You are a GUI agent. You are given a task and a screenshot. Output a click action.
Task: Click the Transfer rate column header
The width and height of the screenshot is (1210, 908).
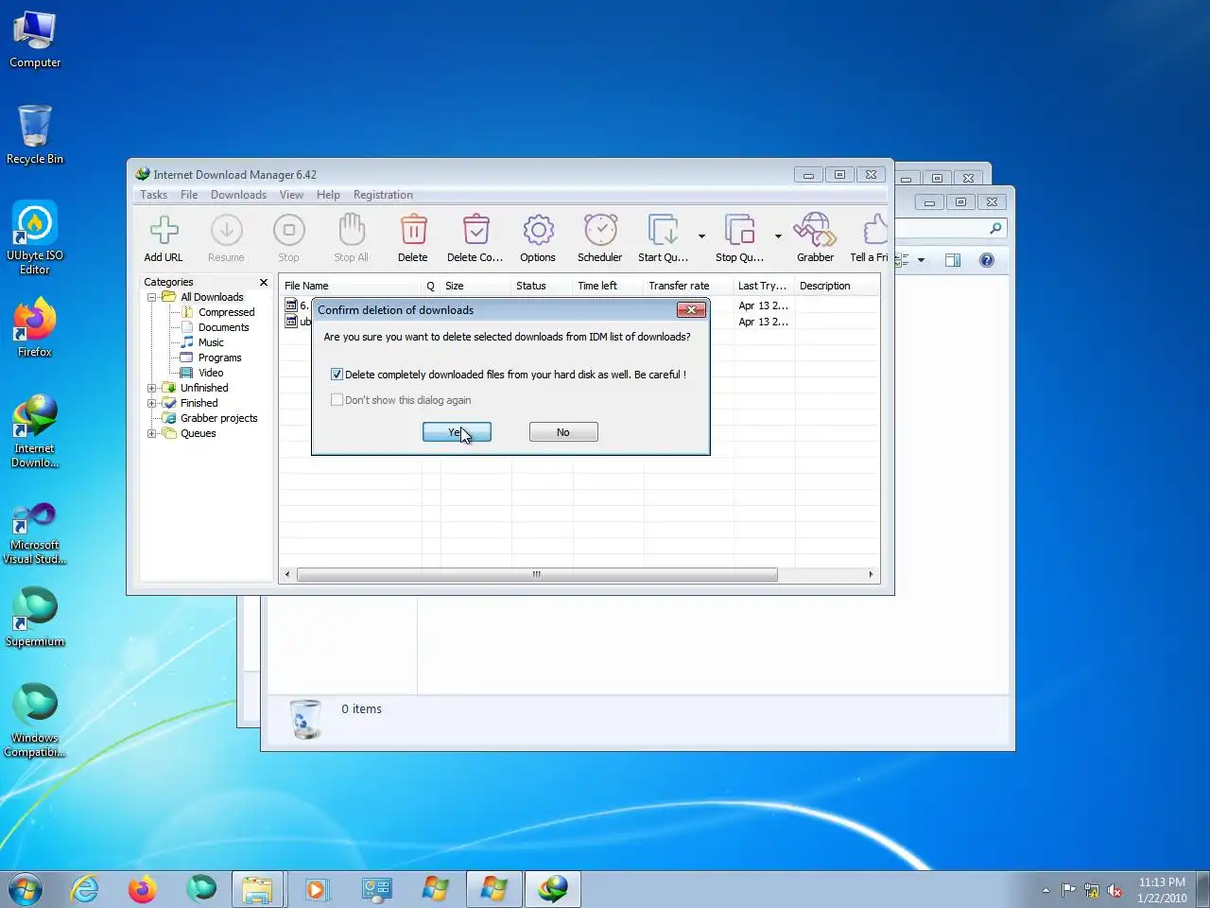[x=688, y=286]
